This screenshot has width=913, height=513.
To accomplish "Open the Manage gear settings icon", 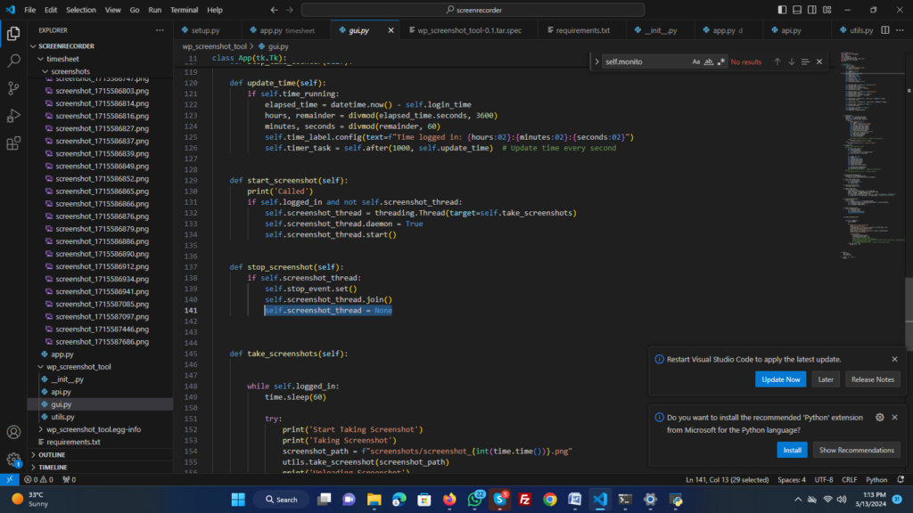I will (14, 460).
